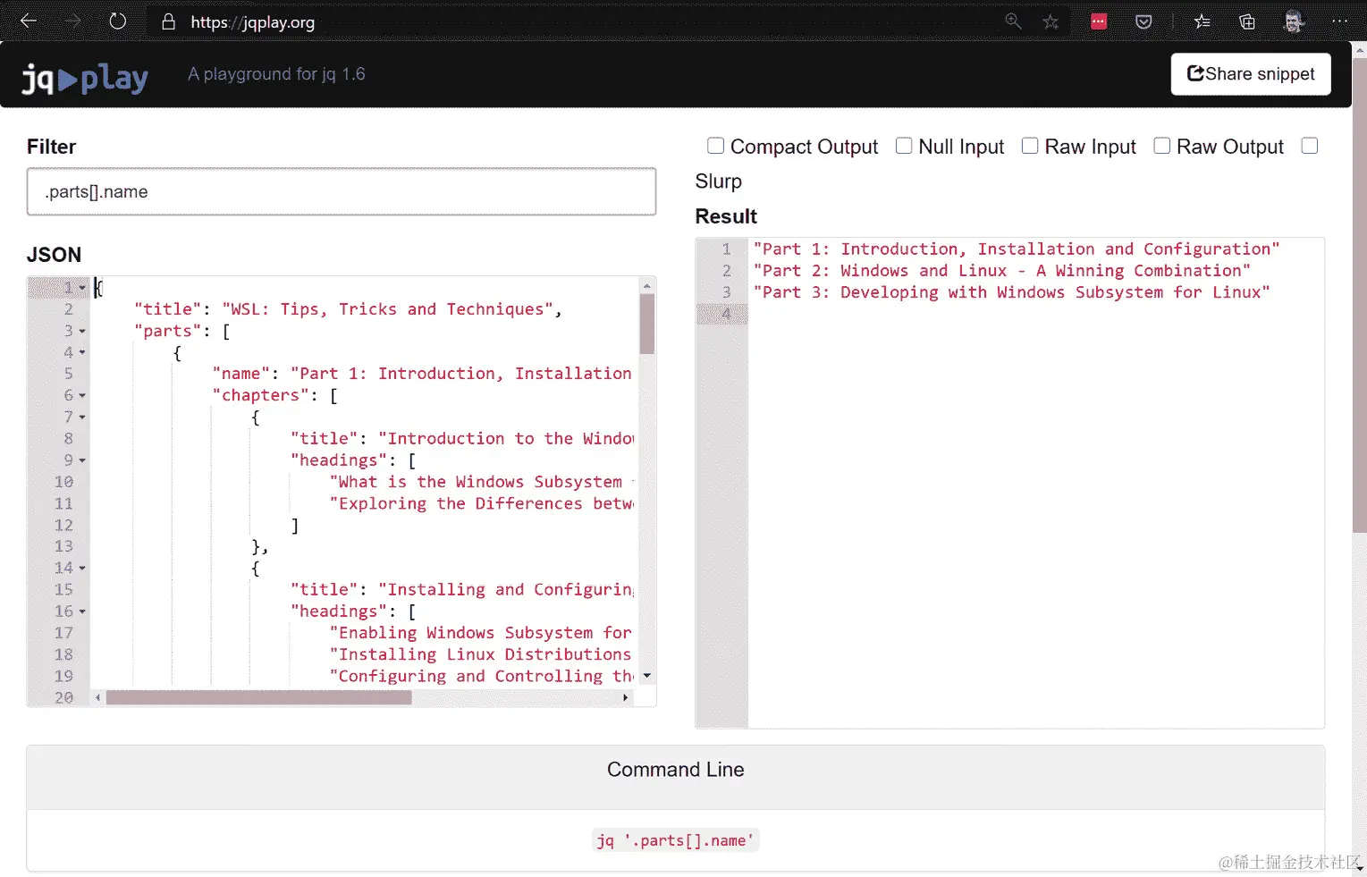Click the Command Line header
The height and width of the screenshot is (877, 1367).
tap(676, 770)
